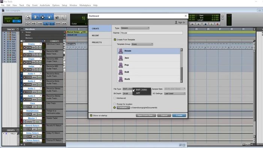The height and width of the screenshot is (148, 263).
Task: Click the add Markers plus icon
Action: 64,38
